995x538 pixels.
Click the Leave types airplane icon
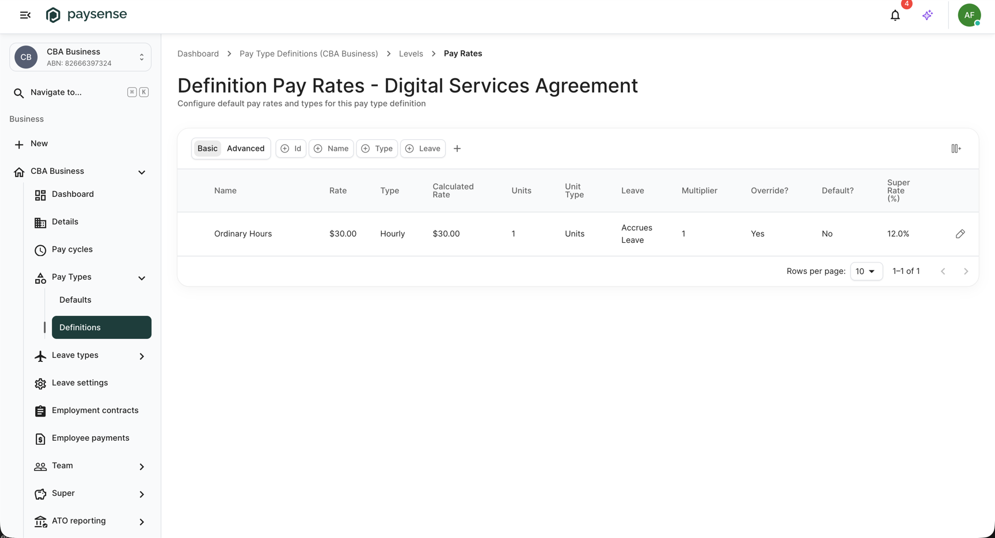pyautogui.click(x=40, y=356)
